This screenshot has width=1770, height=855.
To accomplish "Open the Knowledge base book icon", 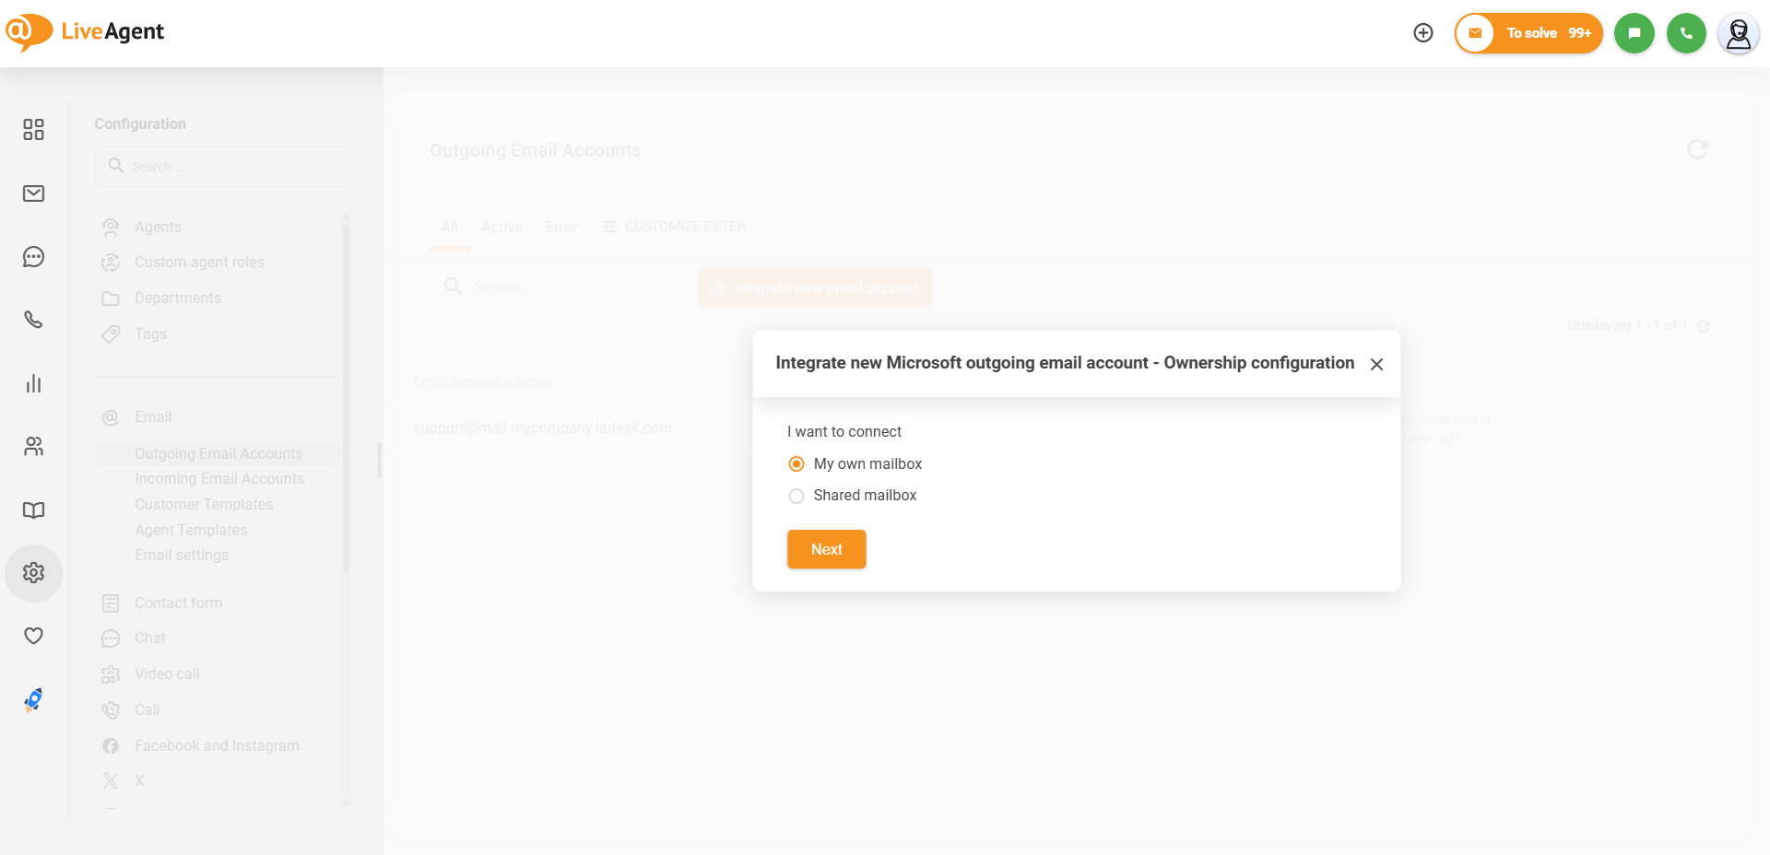I will point(33,510).
